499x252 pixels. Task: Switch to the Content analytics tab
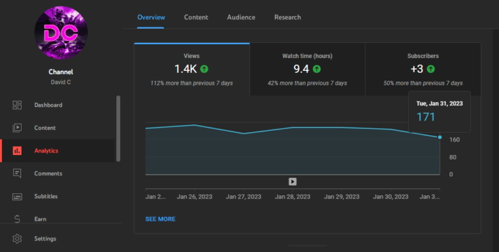click(196, 18)
